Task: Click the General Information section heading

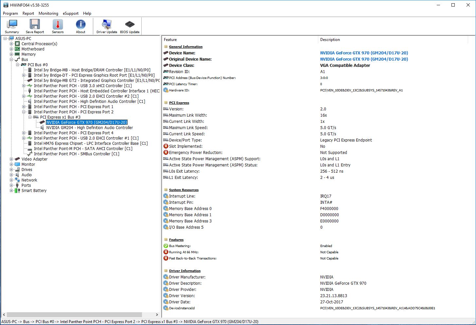Action: [185, 47]
